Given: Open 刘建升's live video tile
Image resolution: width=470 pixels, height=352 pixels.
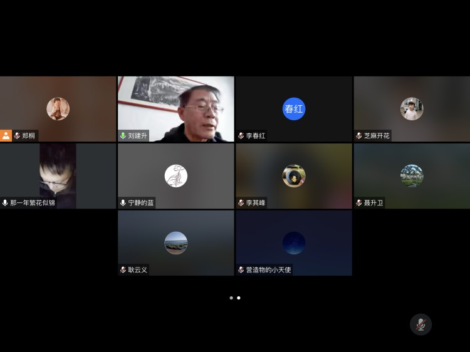Looking at the screenshot, I should point(176,109).
